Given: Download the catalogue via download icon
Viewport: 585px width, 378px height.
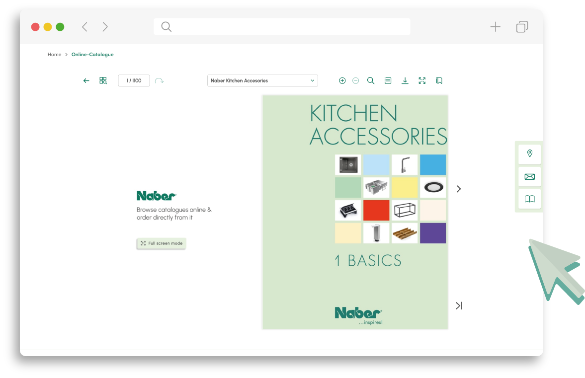Looking at the screenshot, I should [x=405, y=80].
